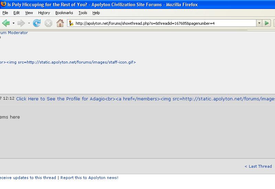Follow the "< Last Thread" link
The image size is (275, 189).
(258, 166)
